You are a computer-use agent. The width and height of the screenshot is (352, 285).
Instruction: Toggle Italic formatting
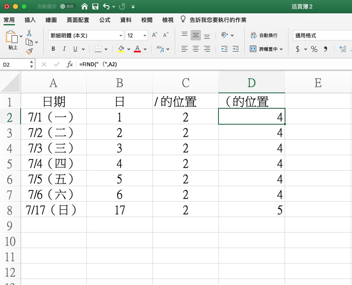[x=64, y=49]
